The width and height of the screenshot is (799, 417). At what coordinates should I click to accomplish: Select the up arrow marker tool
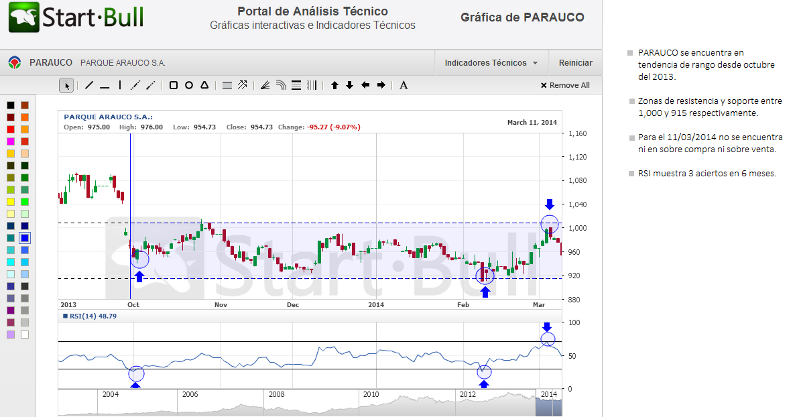tap(334, 85)
